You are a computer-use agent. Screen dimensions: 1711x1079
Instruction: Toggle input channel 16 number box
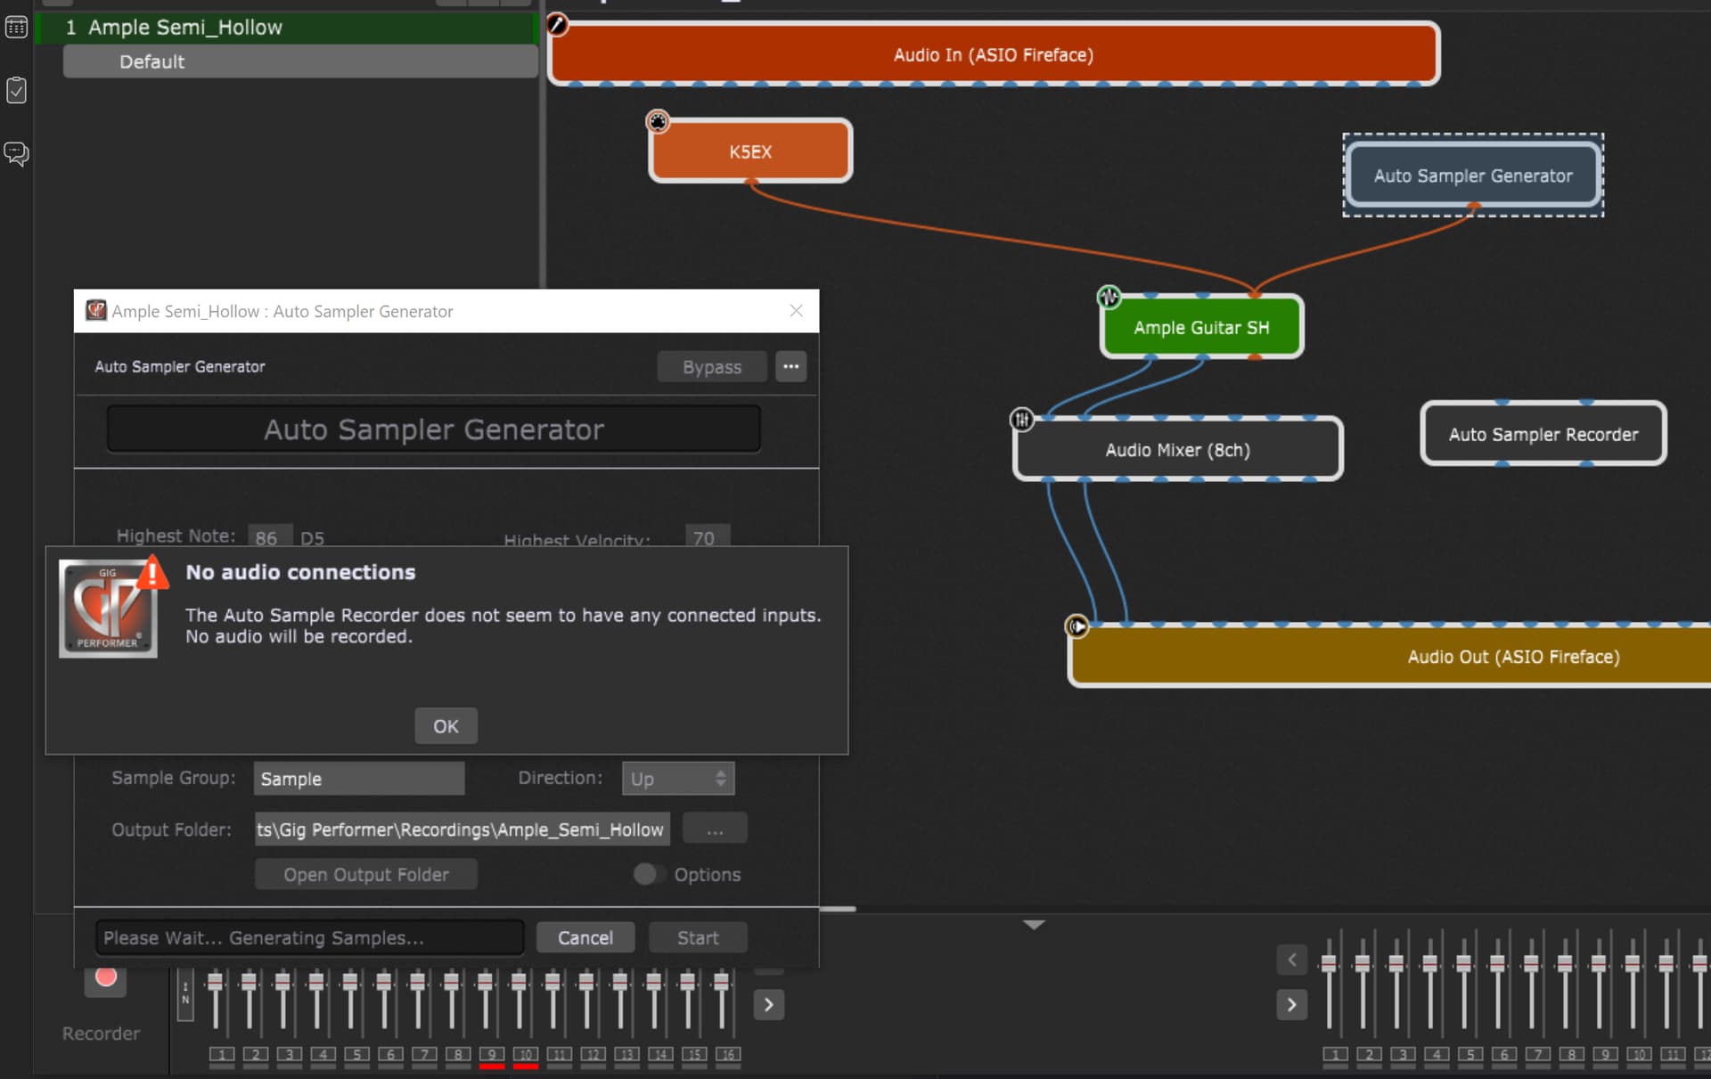(x=728, y=1055)
